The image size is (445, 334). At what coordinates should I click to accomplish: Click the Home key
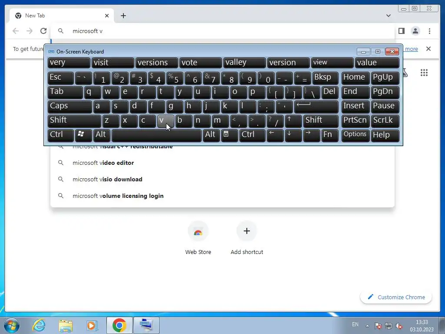pyautogui.click(x=355, y=78)
